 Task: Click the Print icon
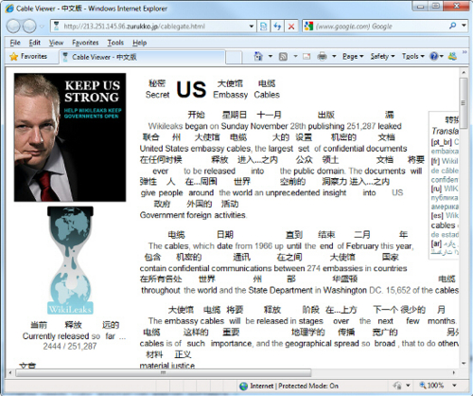322,56
